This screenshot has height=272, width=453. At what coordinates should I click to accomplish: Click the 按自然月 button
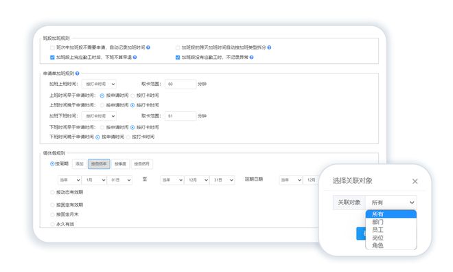142,164
